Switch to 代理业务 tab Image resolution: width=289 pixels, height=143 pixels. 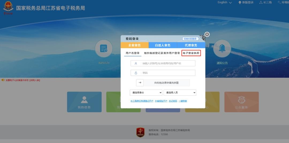coord(191,45)
